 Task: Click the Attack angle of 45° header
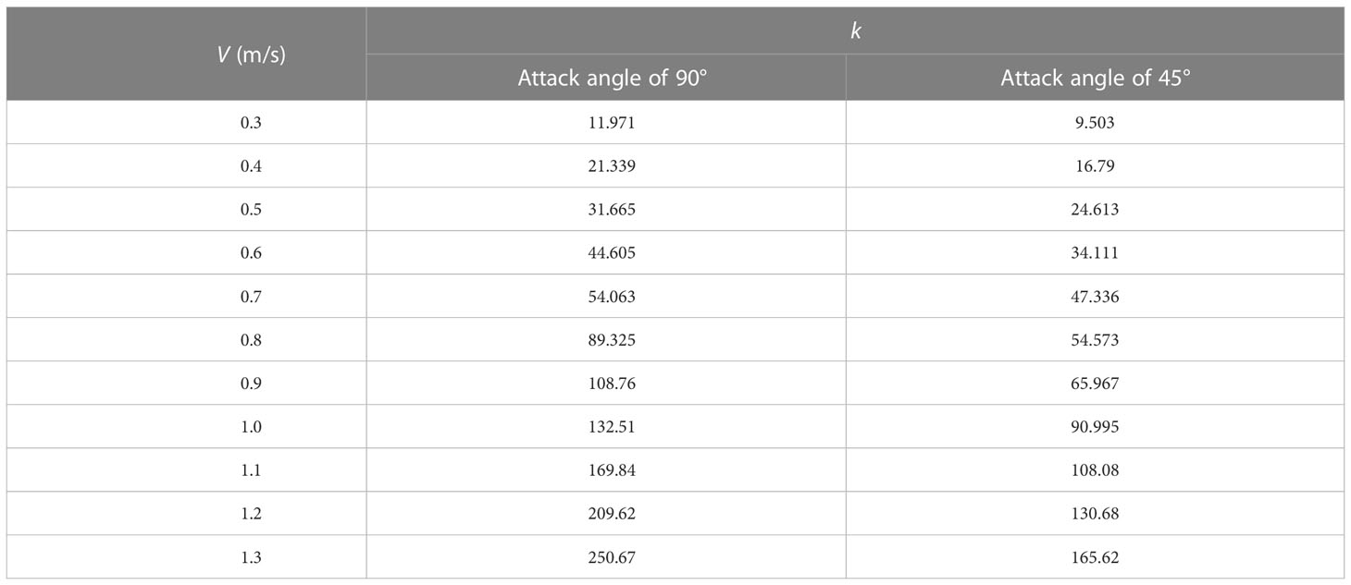1096,78
